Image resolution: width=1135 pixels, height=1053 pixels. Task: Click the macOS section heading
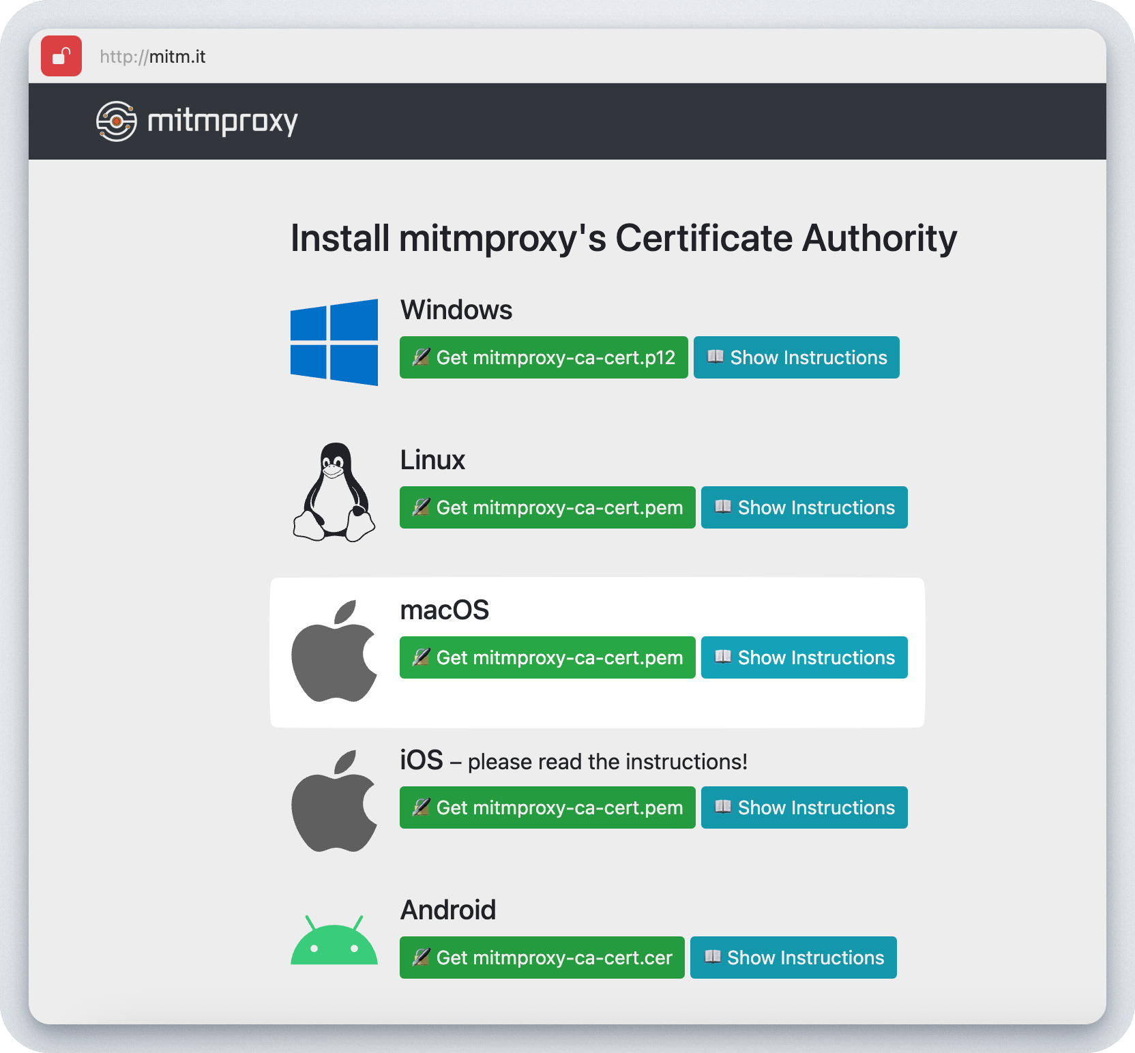pyautogui.click(x=445, y=610)
